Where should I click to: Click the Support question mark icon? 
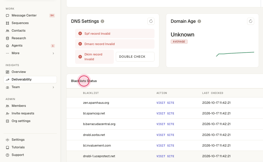[7, 155]
